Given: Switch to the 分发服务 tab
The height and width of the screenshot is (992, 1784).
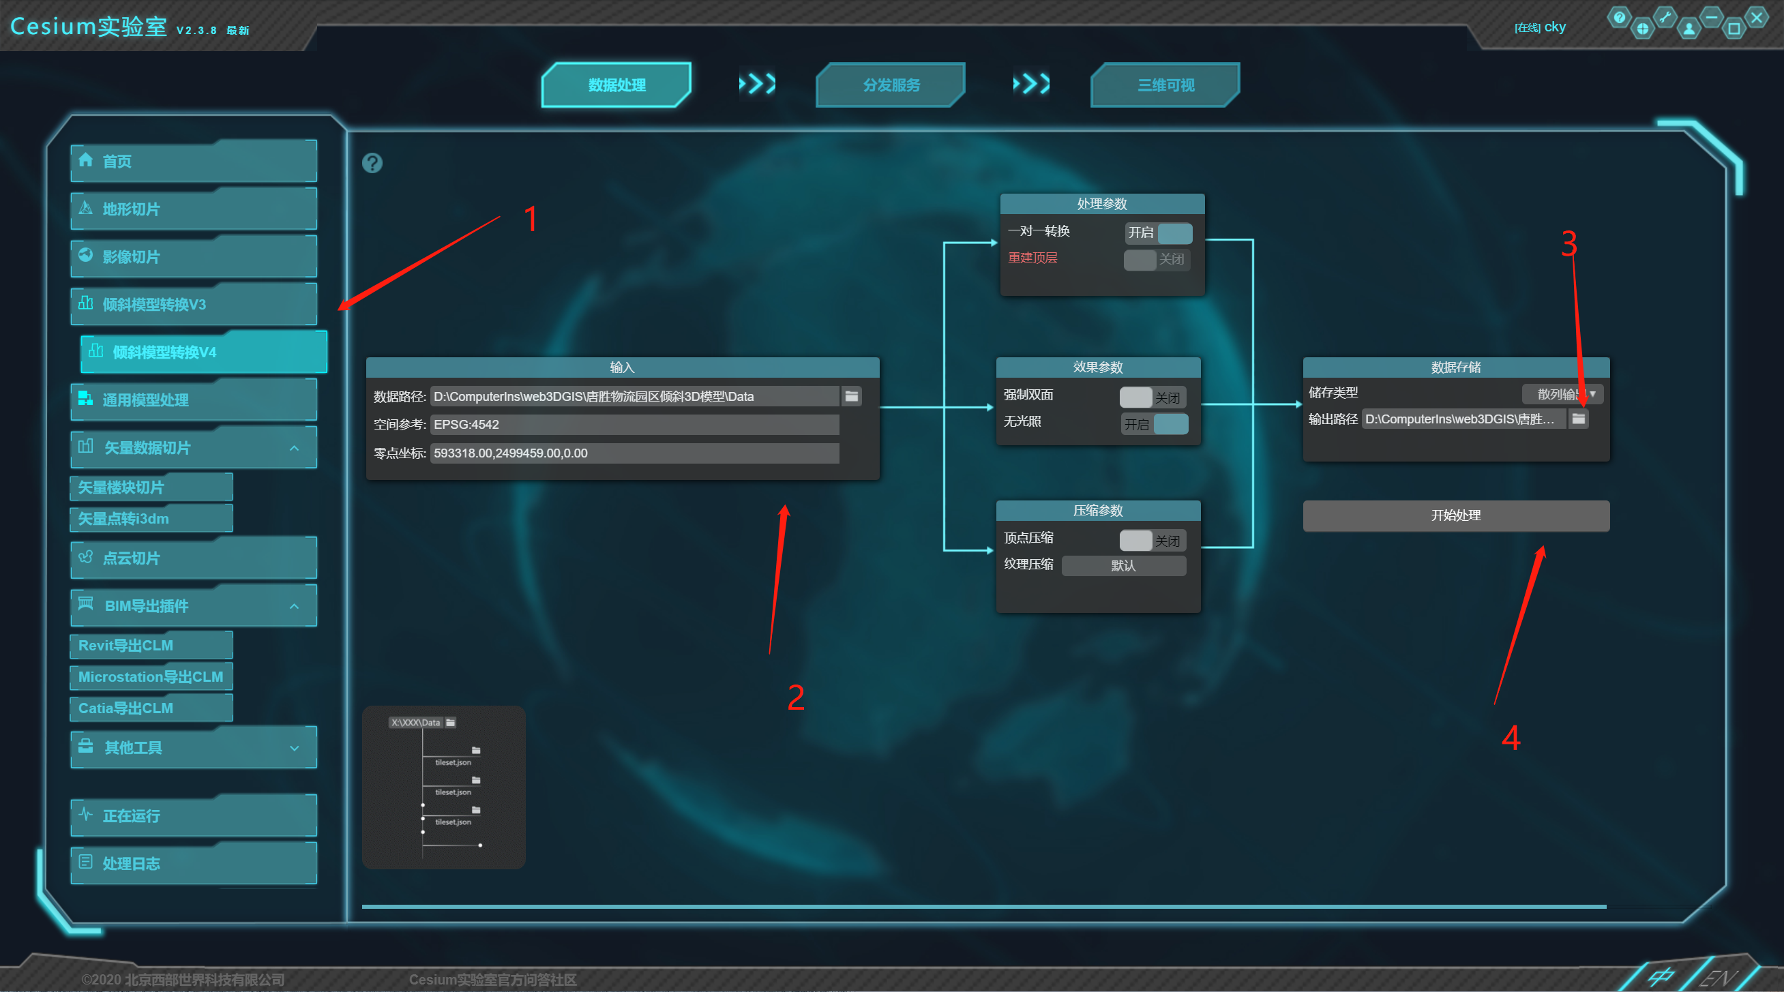Looking at the screenshot, I should (891, 85).
